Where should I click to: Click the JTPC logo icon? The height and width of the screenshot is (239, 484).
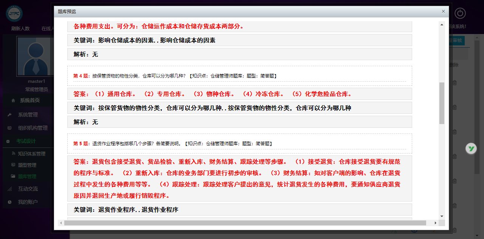[14, 13]
